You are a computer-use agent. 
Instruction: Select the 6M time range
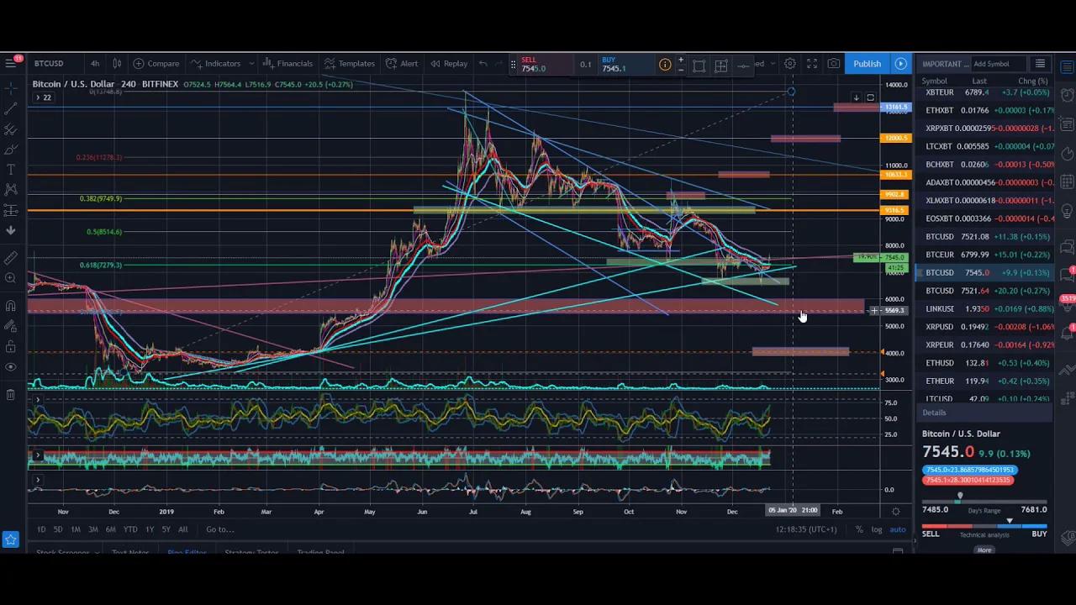[110, 529]
